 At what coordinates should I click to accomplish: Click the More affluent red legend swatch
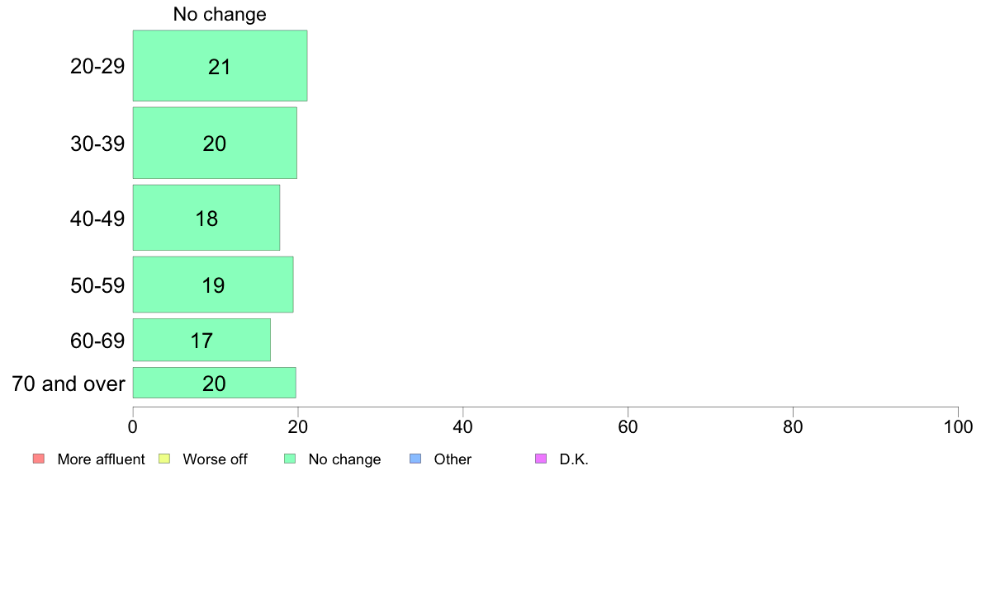[x=39, y=459]
